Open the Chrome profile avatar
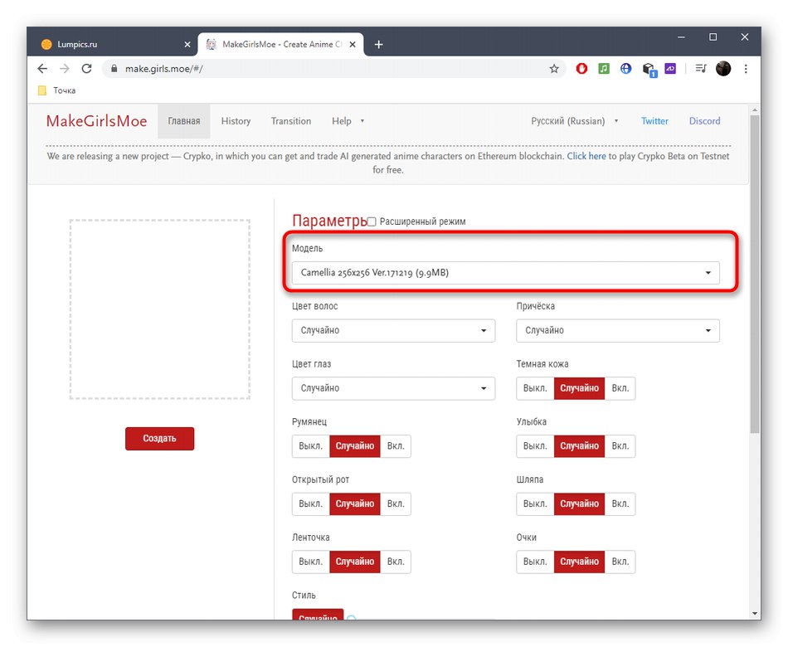This screenshot has width=788, height=647. 723,68
